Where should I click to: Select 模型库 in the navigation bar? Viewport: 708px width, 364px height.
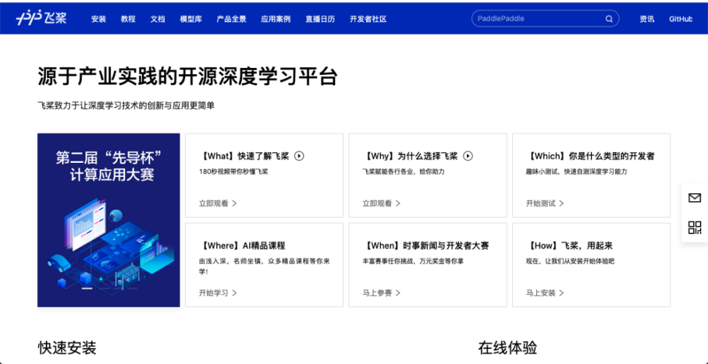[190, 19]
